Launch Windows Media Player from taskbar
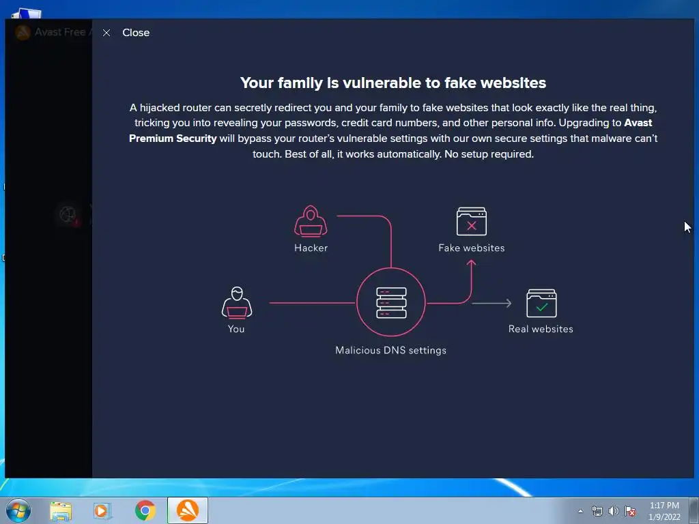The width and height of the screenshot is (699, 524). tap(102, 511)
